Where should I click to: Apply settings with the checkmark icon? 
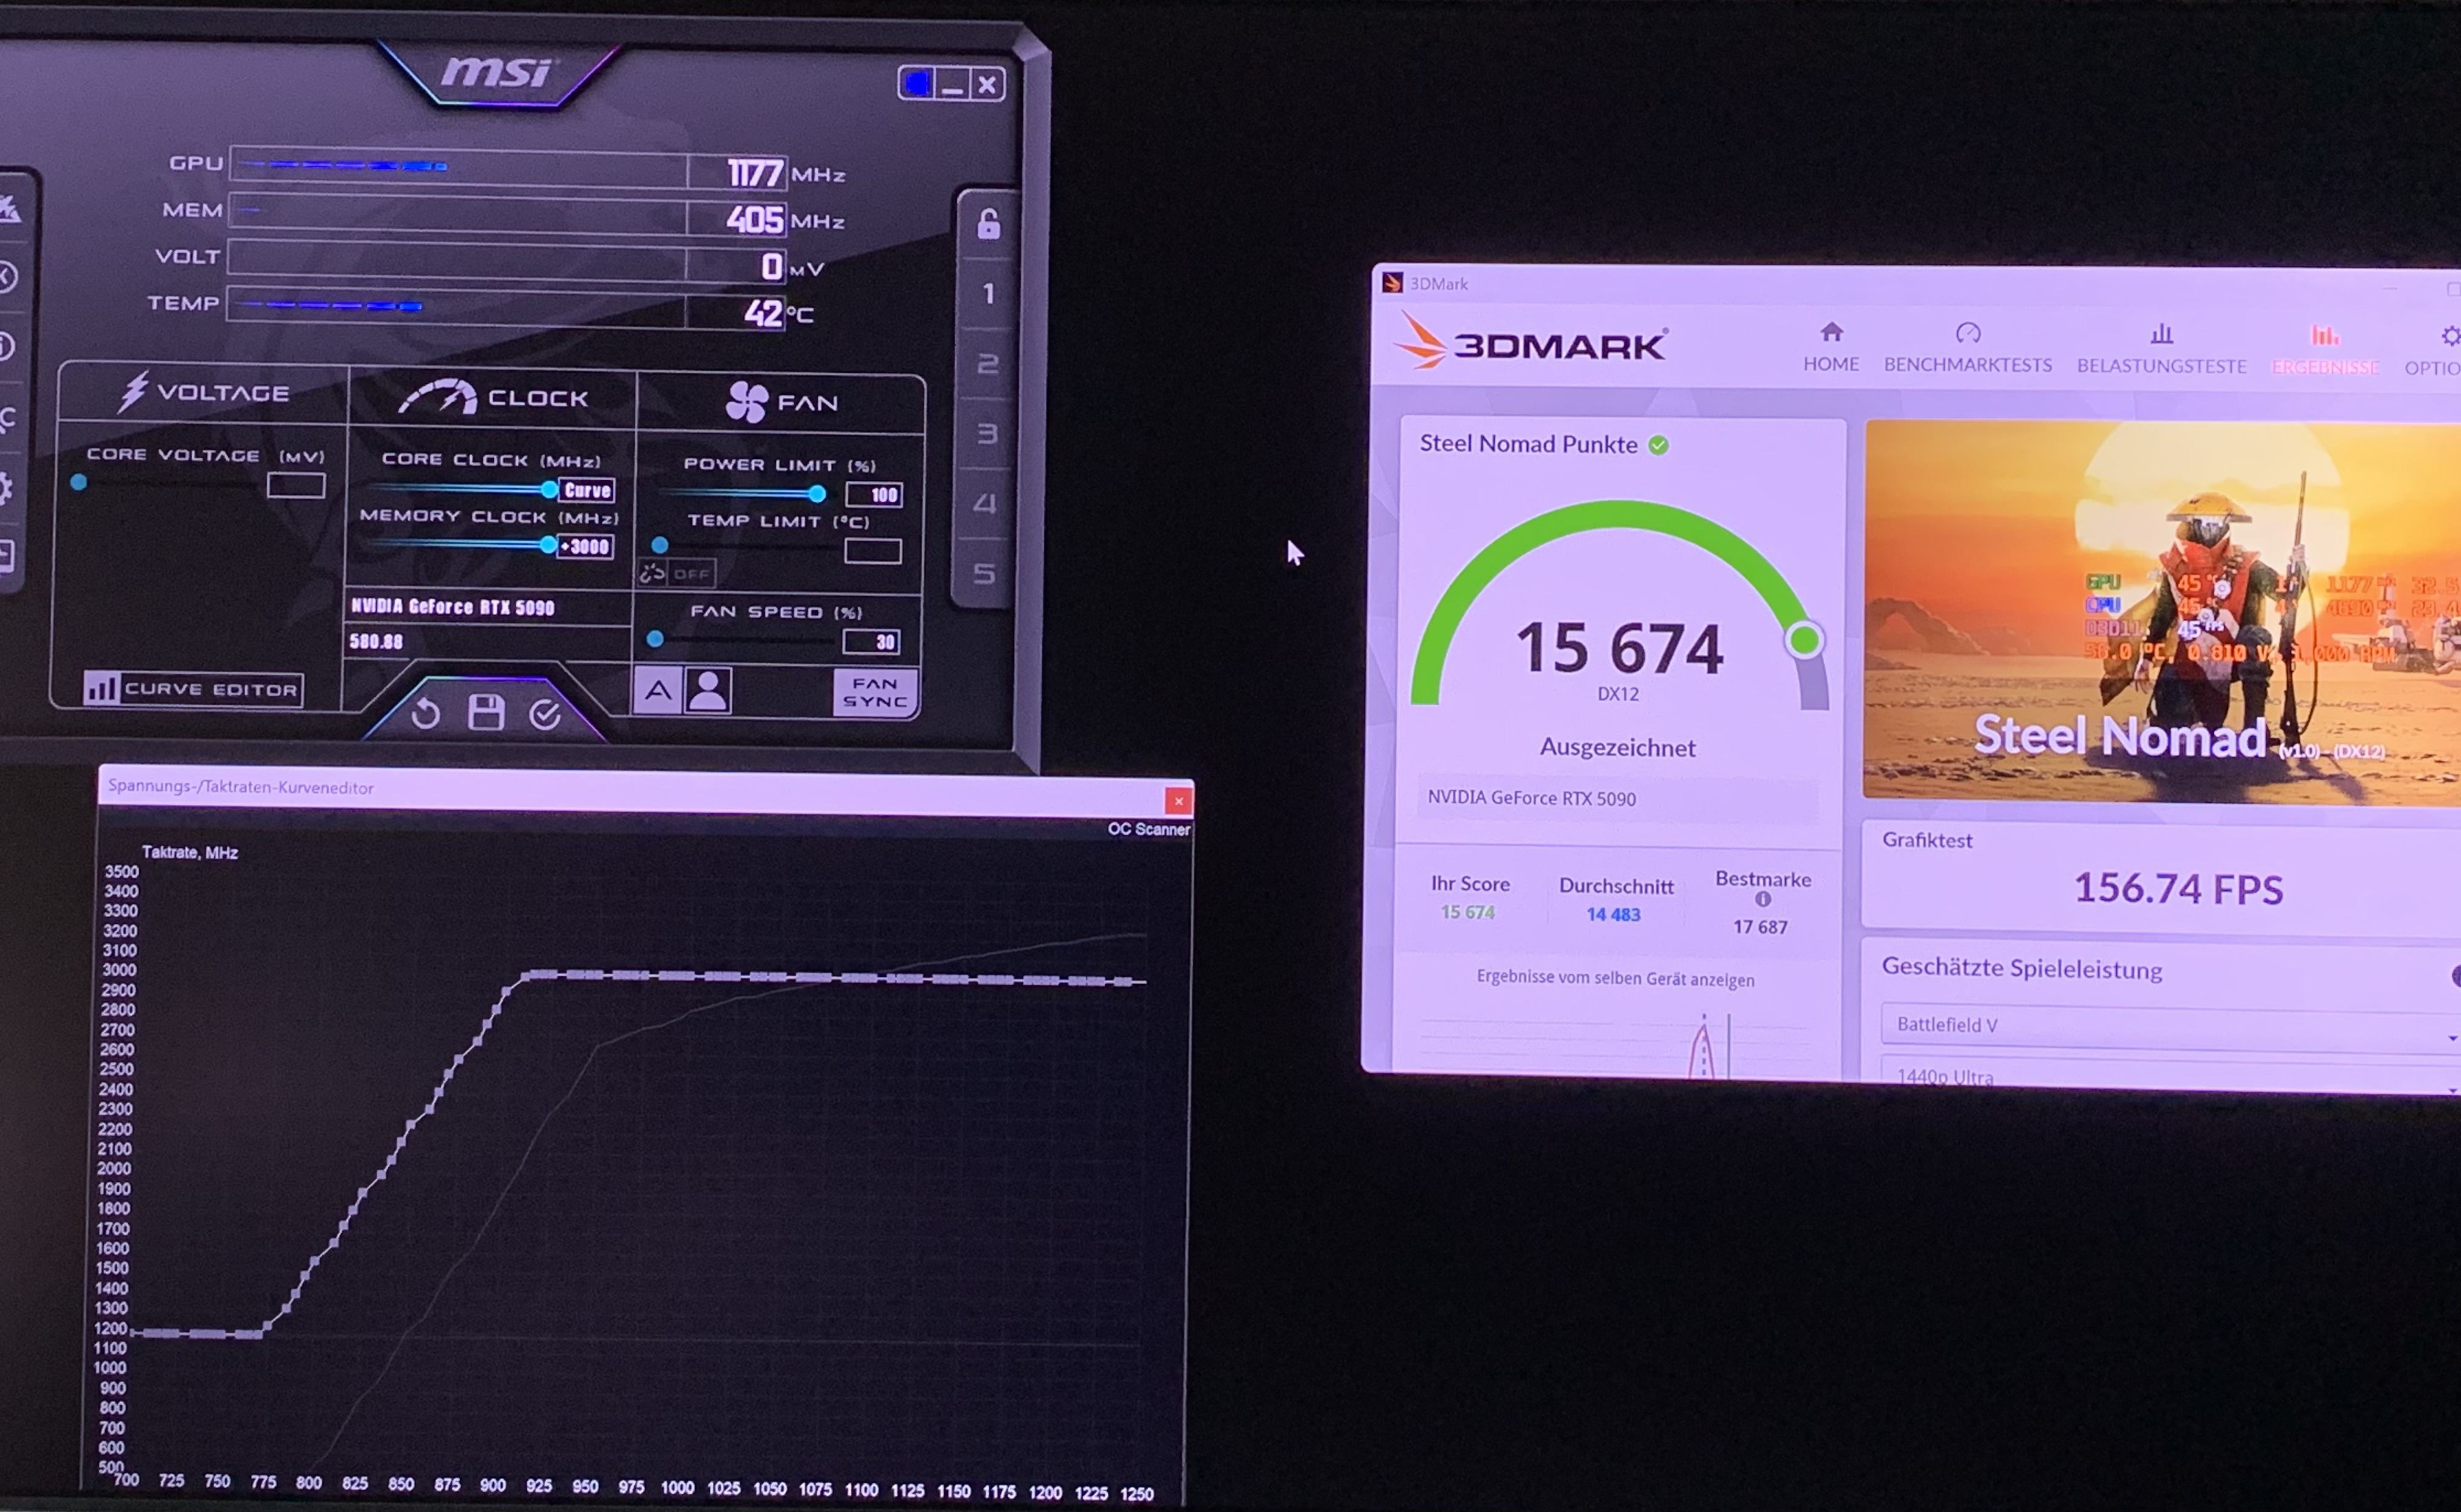click(x=545, y=714)
